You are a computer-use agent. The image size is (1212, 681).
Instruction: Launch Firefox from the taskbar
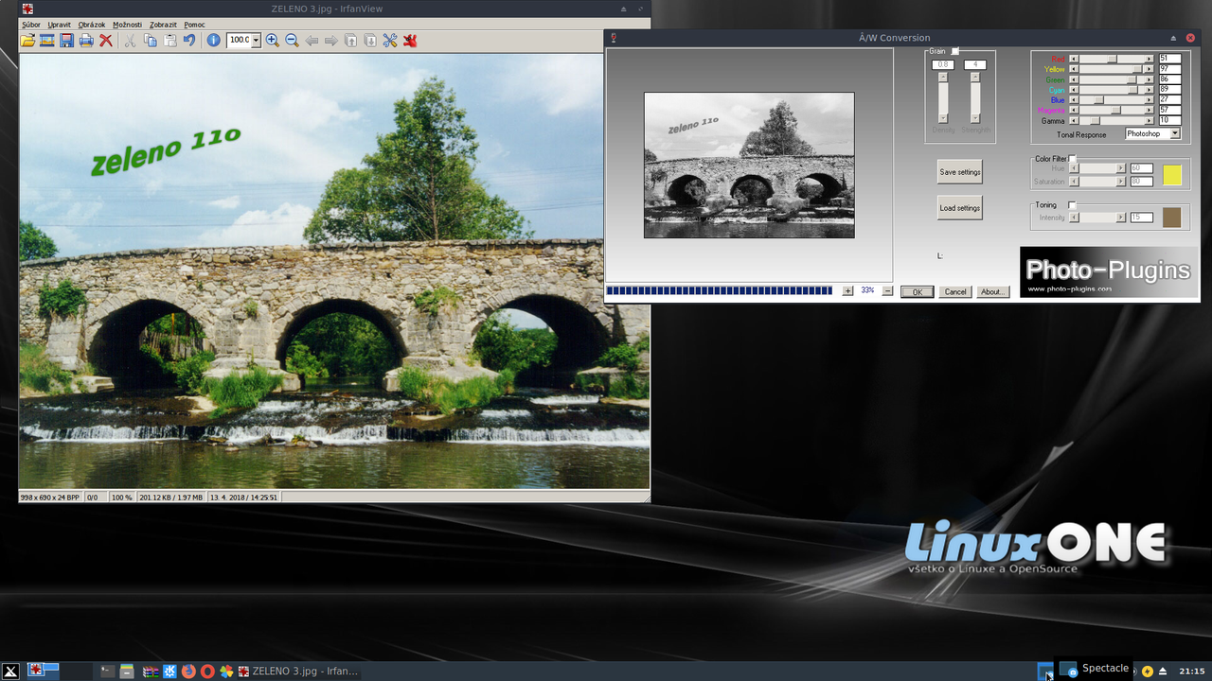pos(188,672)
